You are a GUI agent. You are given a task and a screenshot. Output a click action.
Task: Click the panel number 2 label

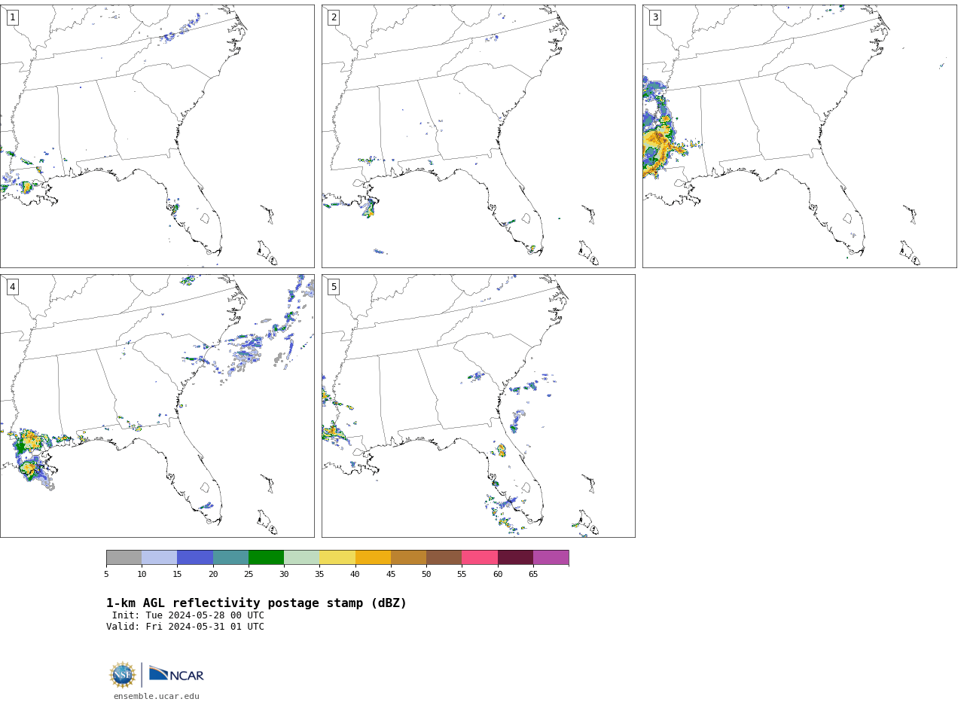click(x=334, y=17)
